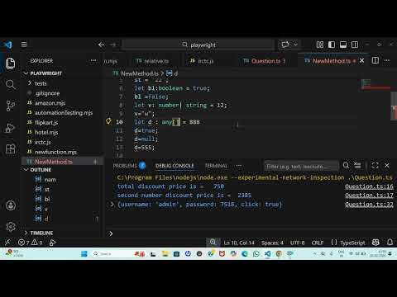Image resolution: width=397 pixels, height=297 pixels.
Task: Open notifications bell icon
Action: [x=390, y=243]
